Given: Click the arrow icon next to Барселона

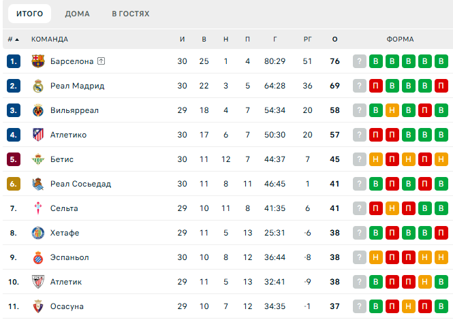Looking at the screenshot, I should [x=101, y=61].
